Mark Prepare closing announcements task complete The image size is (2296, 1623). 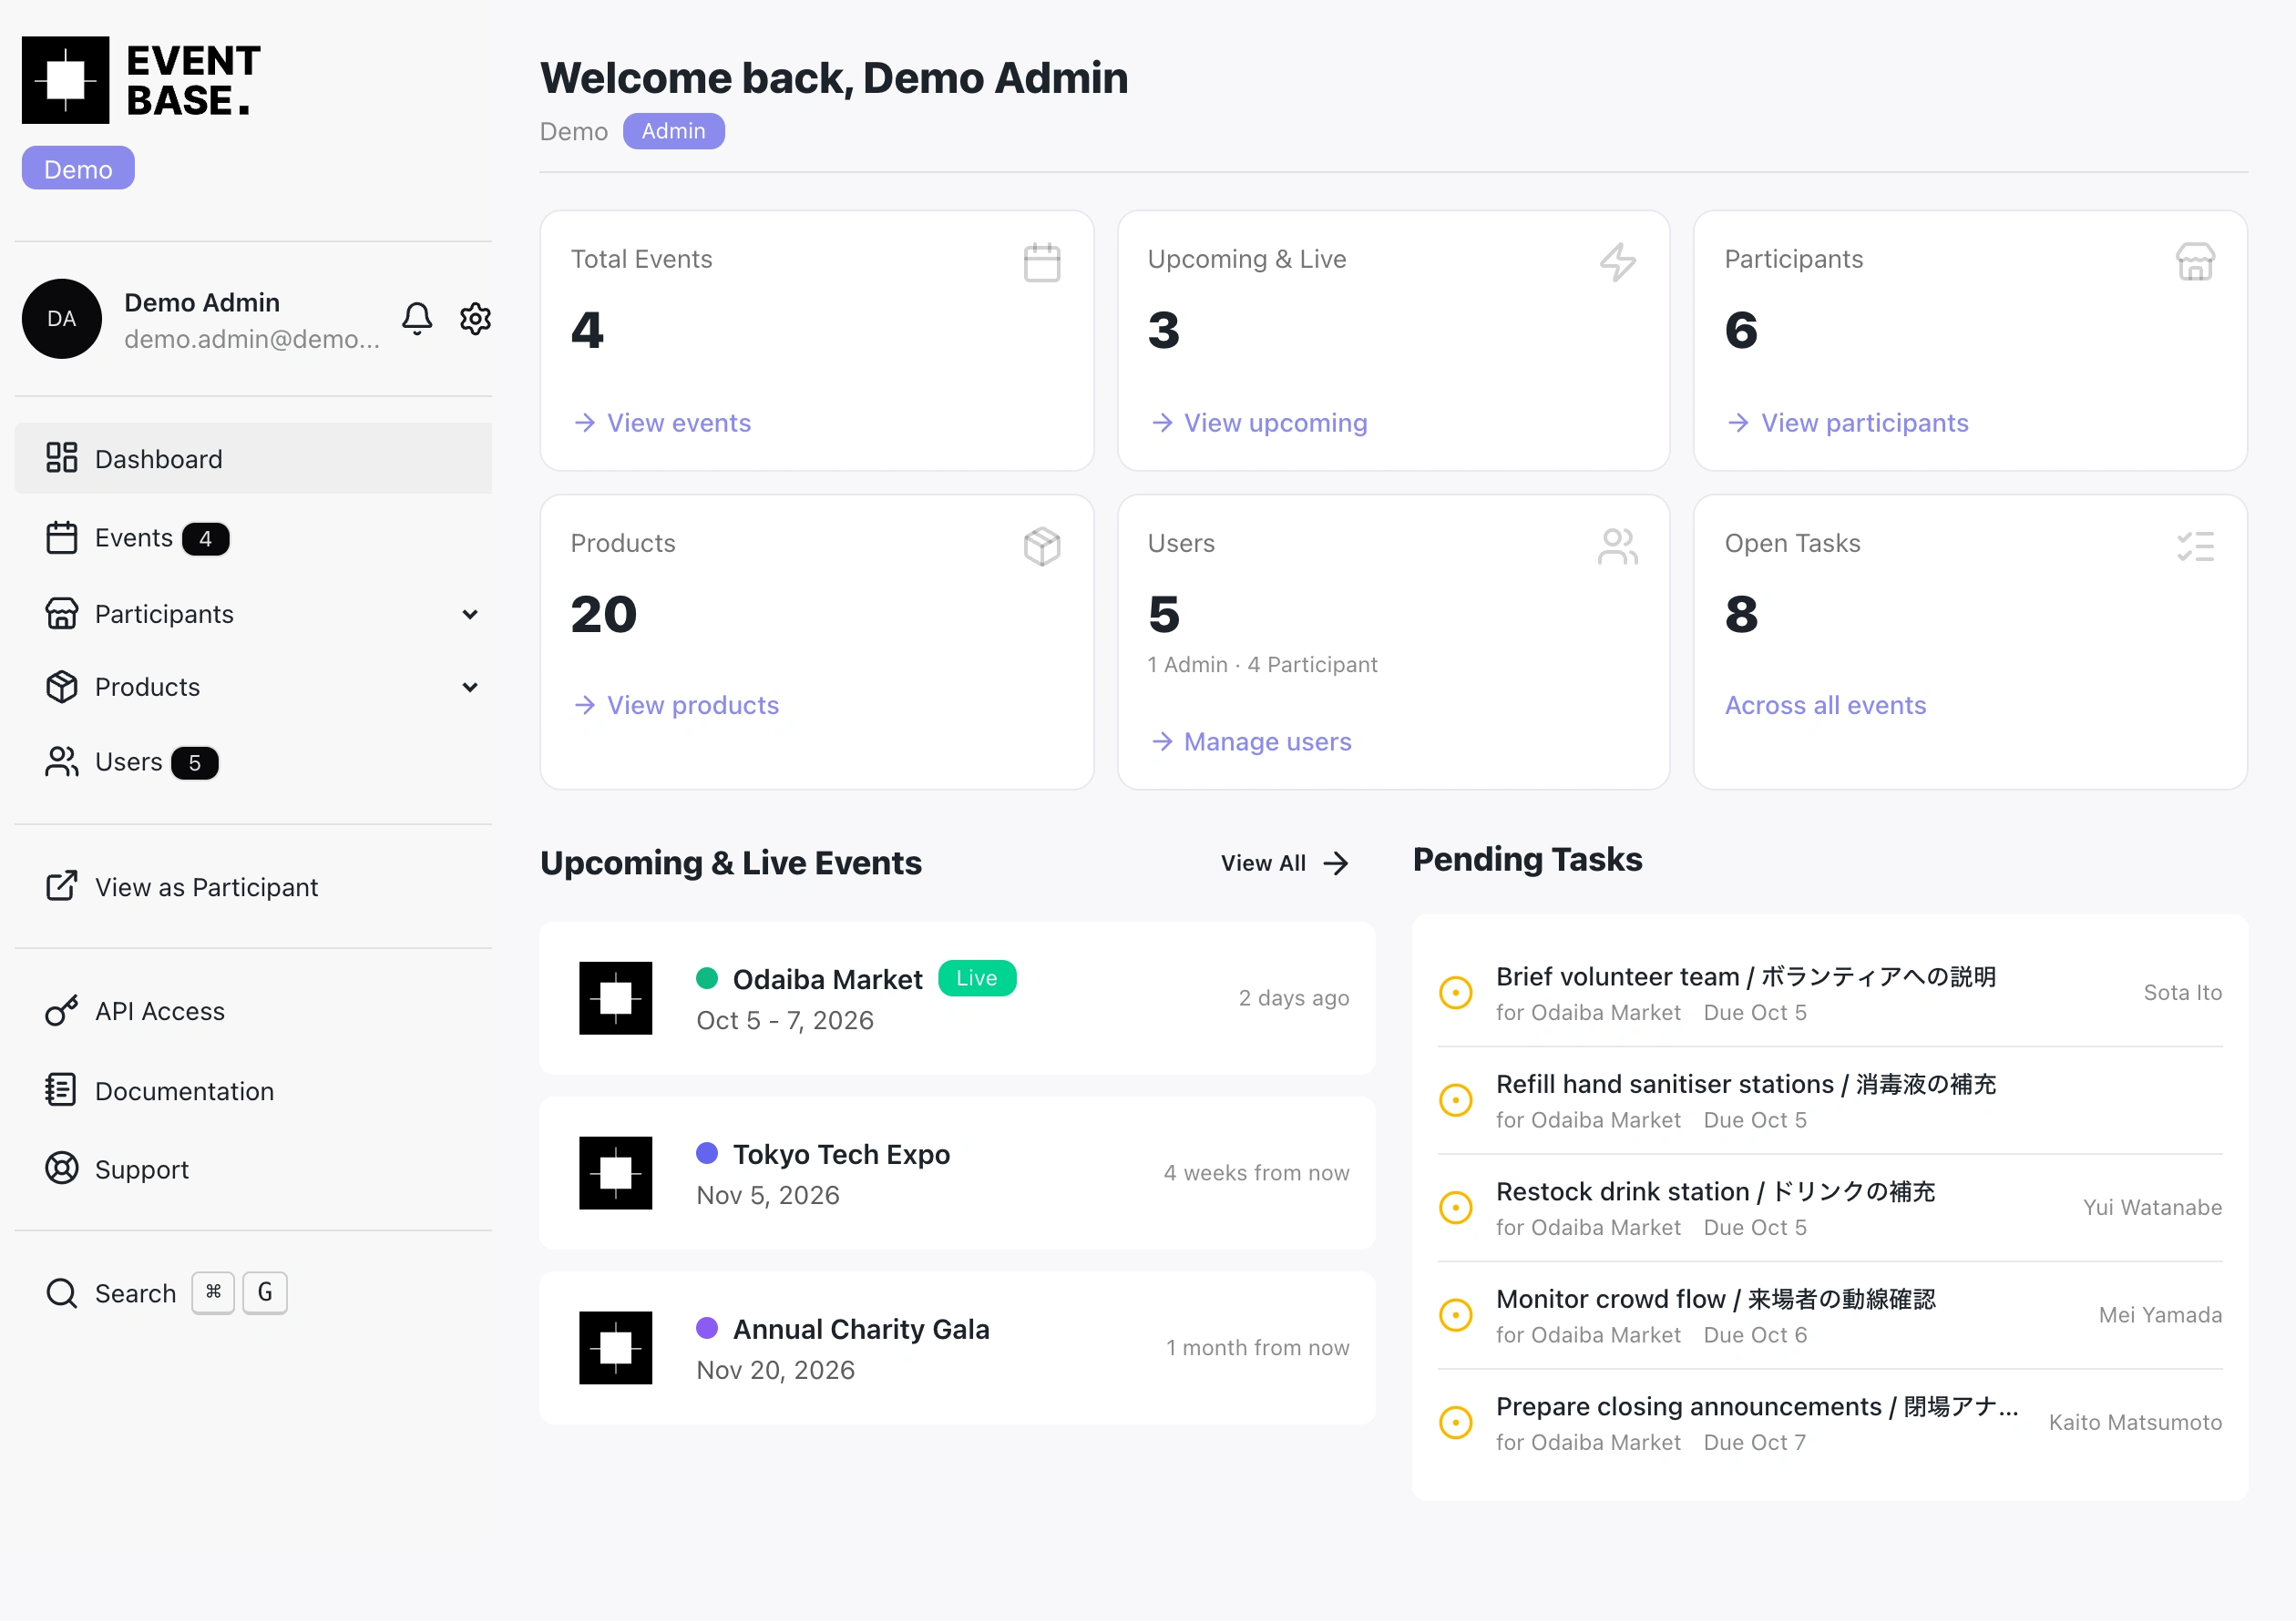(1456, 1424)
